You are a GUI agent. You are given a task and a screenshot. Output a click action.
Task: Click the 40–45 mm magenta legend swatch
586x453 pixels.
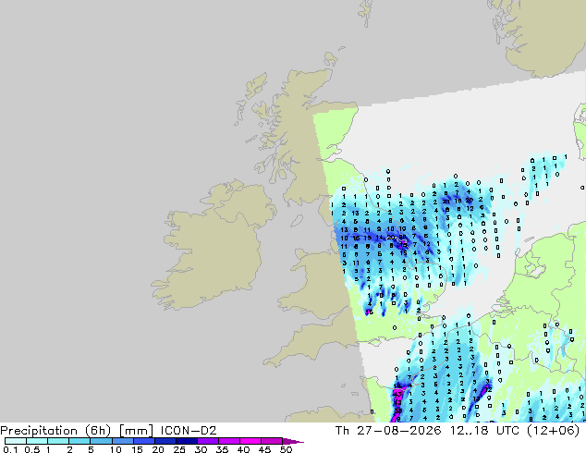pos(250,441)
